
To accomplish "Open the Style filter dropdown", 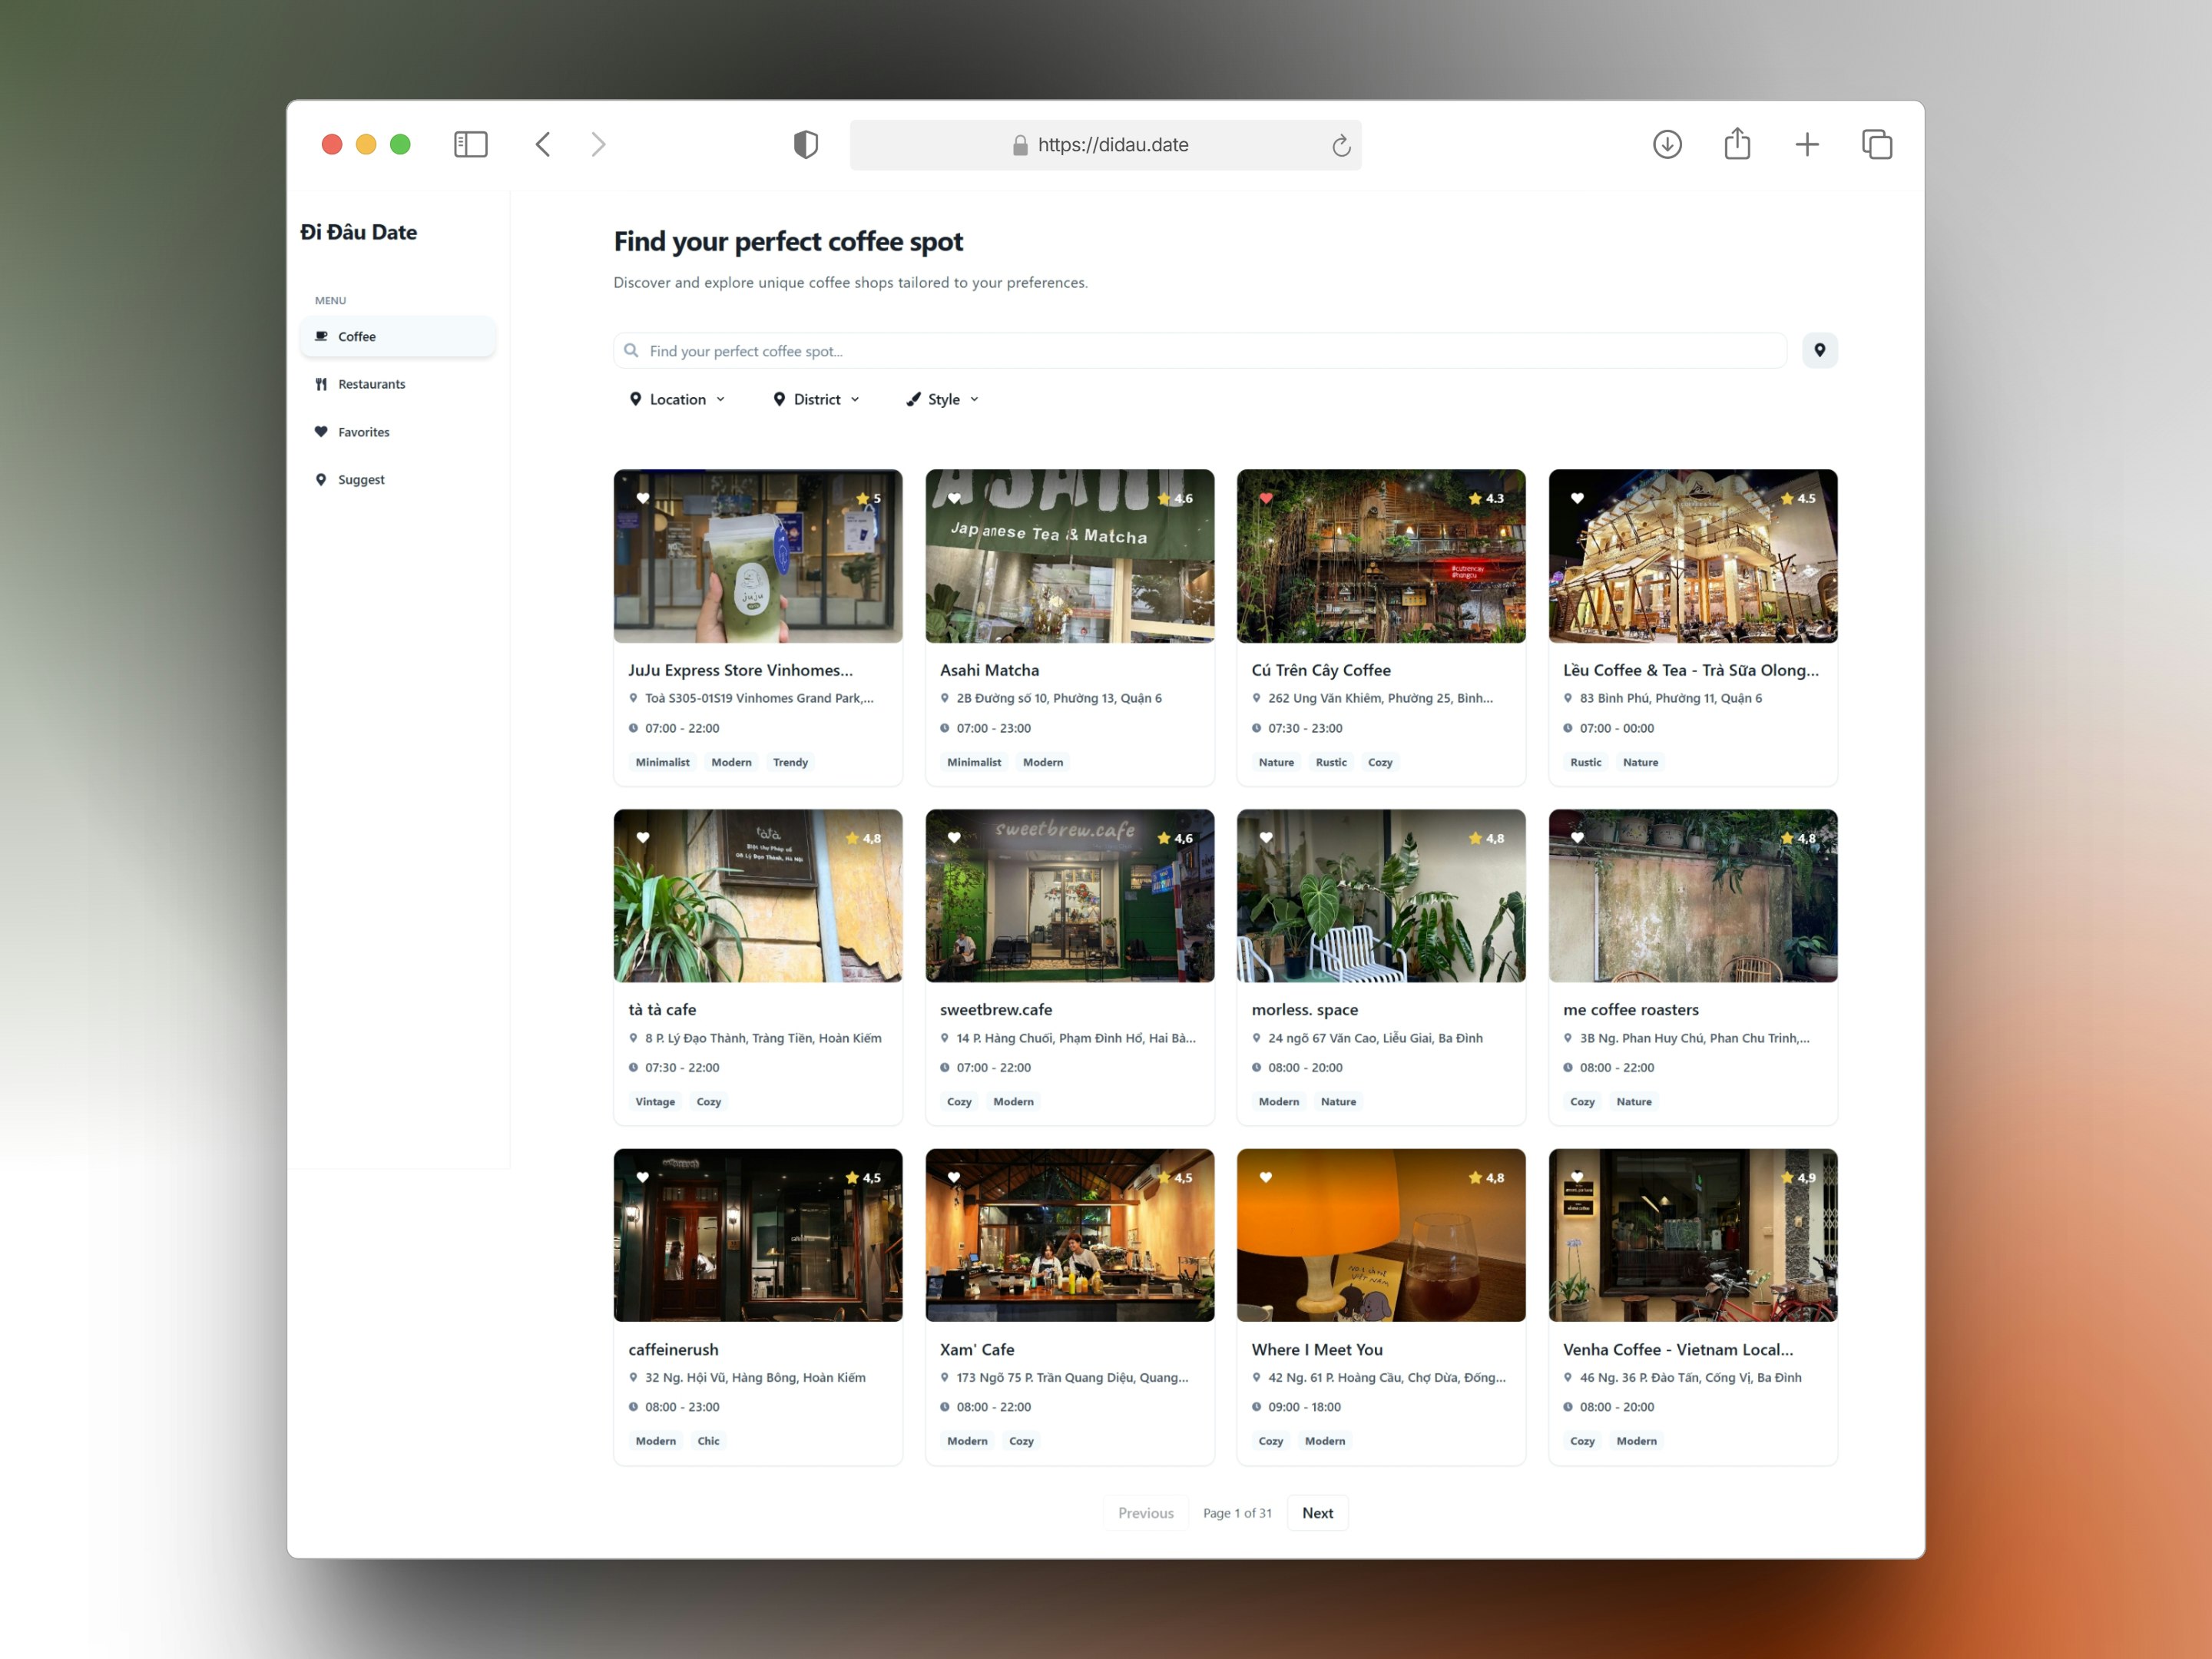I will click(943, 399).
